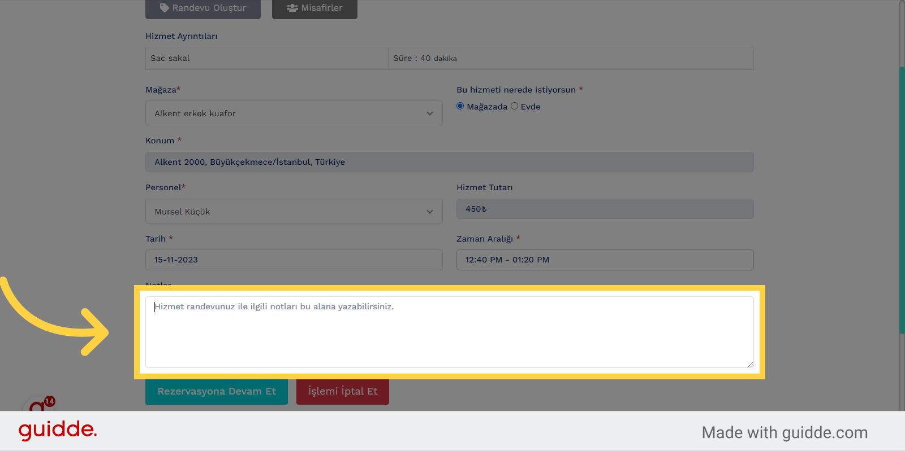Image resolution: width=905 pixels, height=451 pixels.
Task: Click the Hizmet Ayrıntıları heading
Action: coord(182,36)
